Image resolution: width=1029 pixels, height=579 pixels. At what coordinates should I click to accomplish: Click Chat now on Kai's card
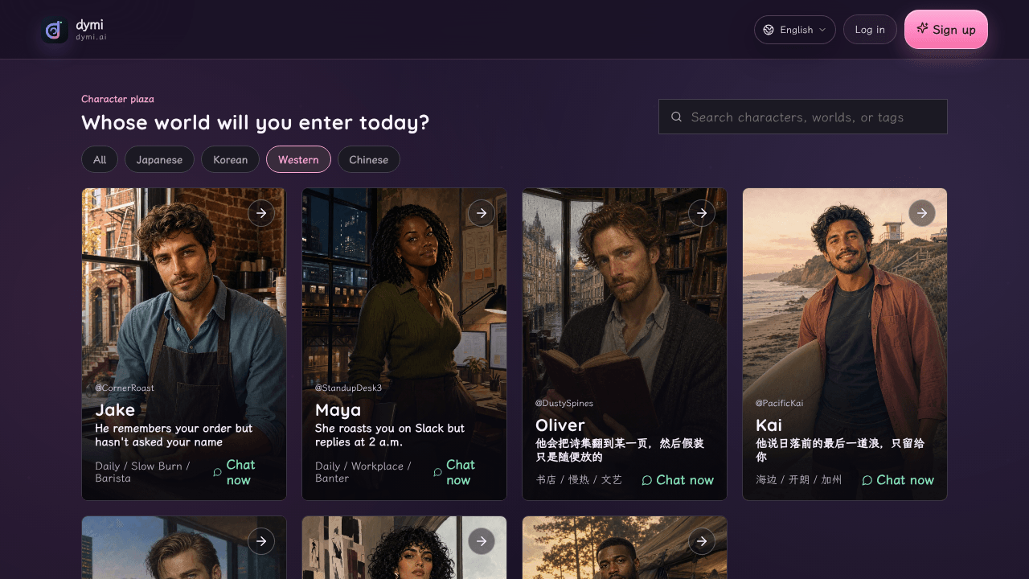point(898,480)
